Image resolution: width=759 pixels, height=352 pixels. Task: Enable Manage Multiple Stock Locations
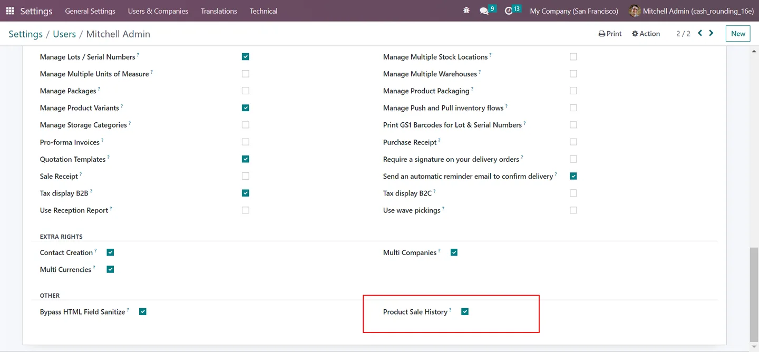(x=573, y=56)
